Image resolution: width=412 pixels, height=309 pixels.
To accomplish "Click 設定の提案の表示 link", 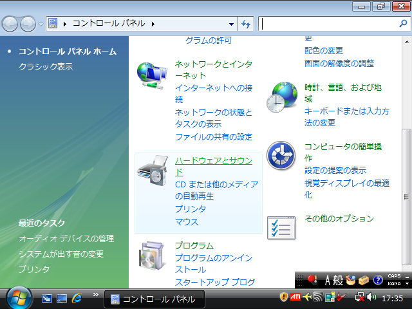I will pos(335,170).
